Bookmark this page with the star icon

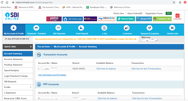pyautogui.click(x=174, y=2)
